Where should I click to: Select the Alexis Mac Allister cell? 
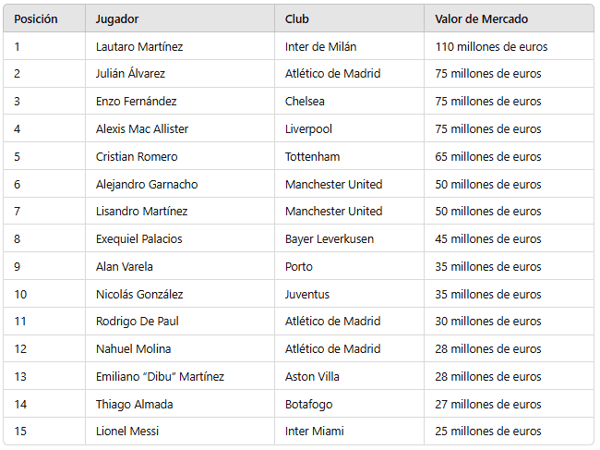(x=142, y=129)
